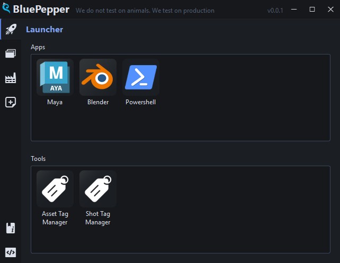
Task: Open the file info sidebar icon
Action: (11, 228)
